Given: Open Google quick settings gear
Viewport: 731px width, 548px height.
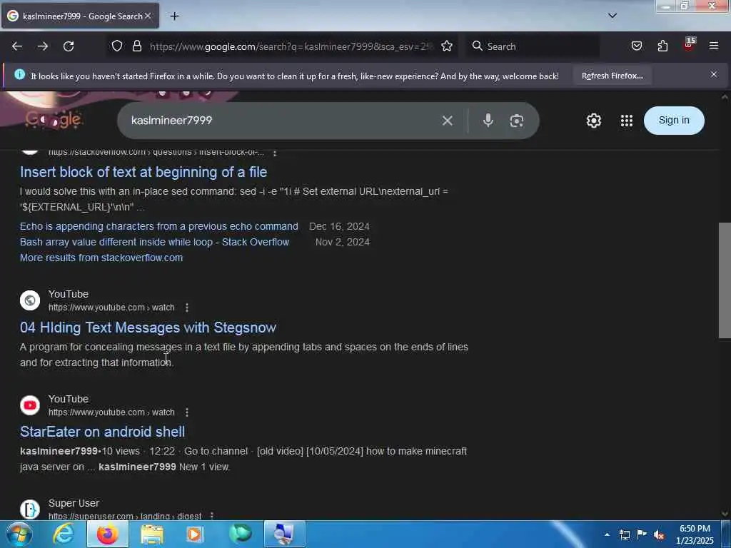Looking at the screenshot, I should click(593, 121).
